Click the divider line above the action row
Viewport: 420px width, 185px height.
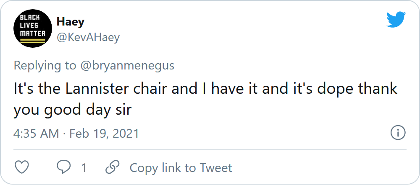[x=210, y=150]
